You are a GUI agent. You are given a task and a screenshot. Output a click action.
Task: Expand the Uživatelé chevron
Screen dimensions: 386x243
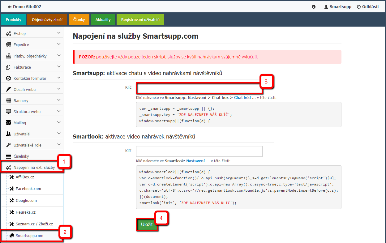(x=59, y=134)
